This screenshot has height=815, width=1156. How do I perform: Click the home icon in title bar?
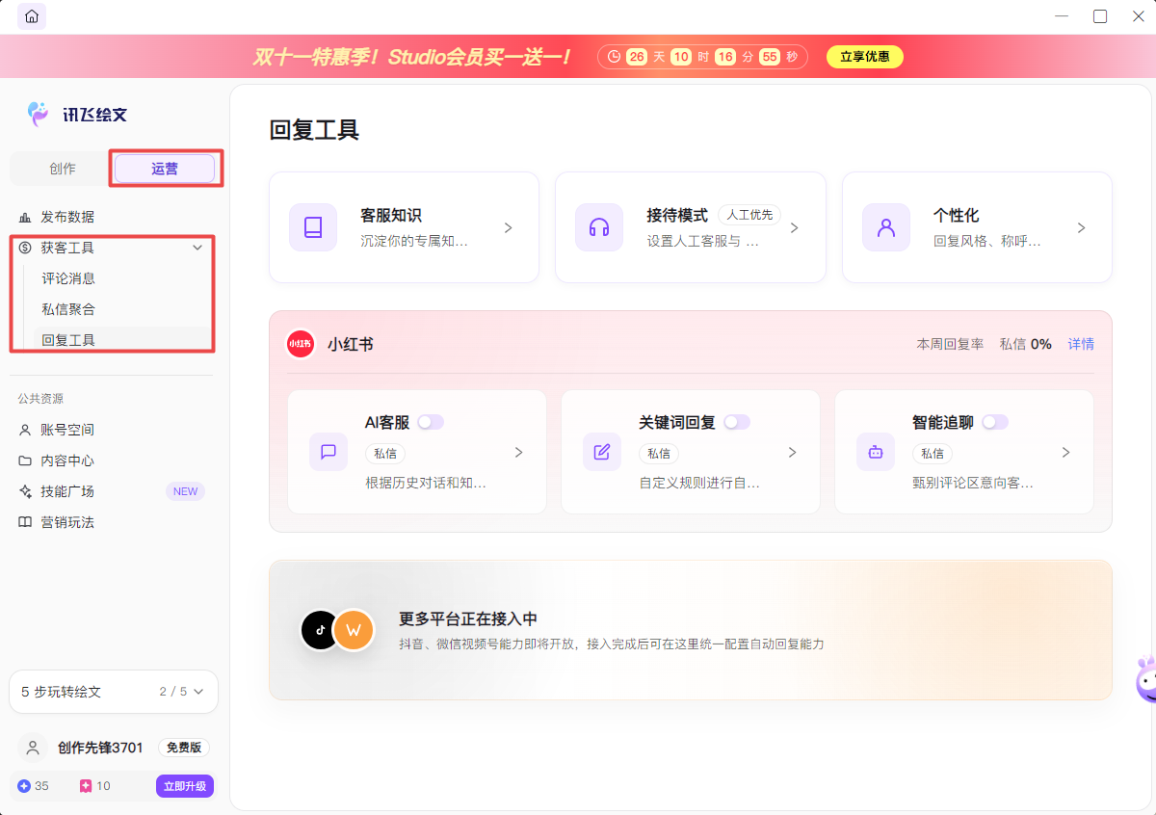32,16
